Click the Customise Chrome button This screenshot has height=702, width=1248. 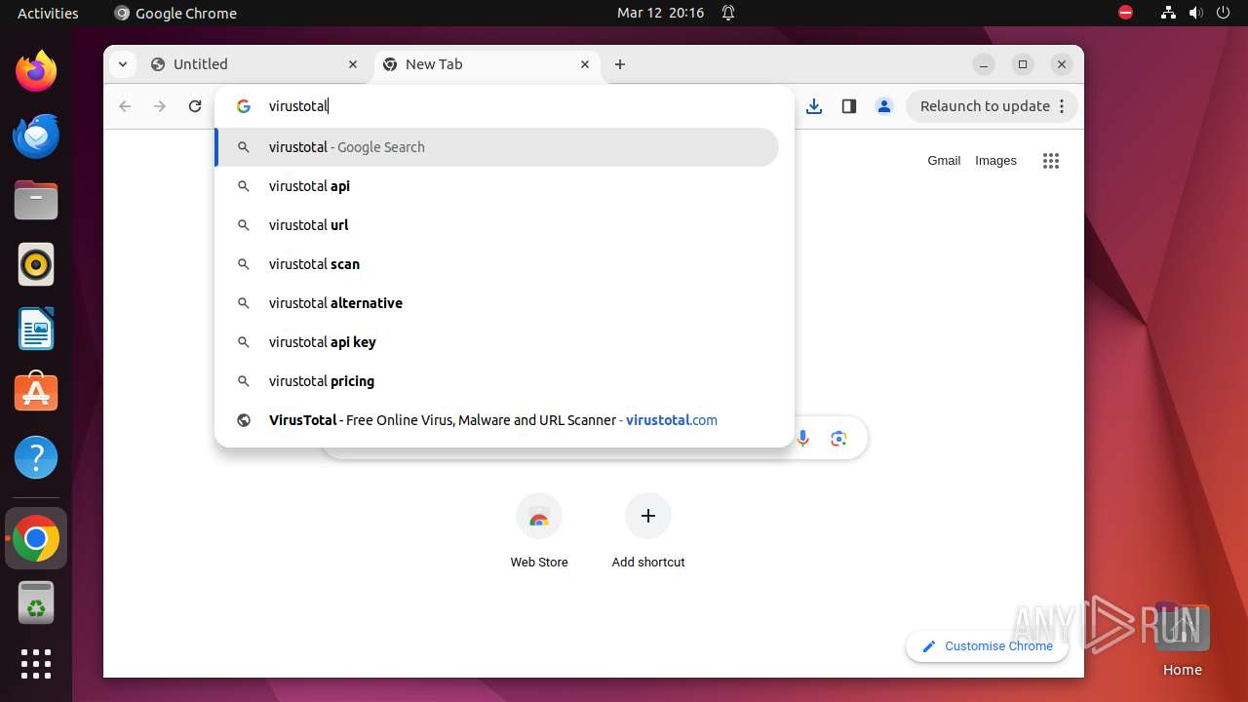(987, 646)
